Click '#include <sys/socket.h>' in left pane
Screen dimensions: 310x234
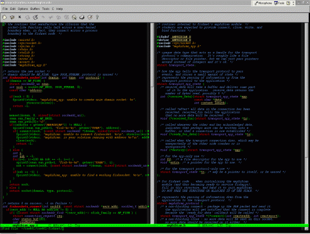pyautogui.click(x=22, y=43)
